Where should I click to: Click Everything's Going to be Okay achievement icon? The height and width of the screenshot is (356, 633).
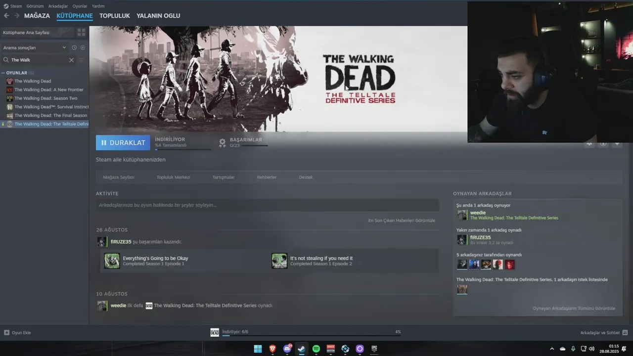(112, 261)
